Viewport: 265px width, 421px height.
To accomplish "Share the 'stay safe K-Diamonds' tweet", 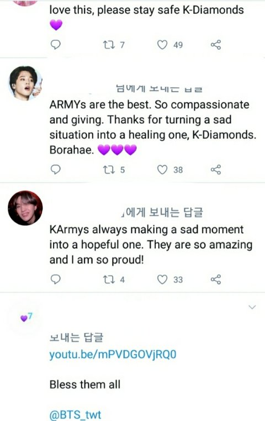I will (x=216, y=45).
